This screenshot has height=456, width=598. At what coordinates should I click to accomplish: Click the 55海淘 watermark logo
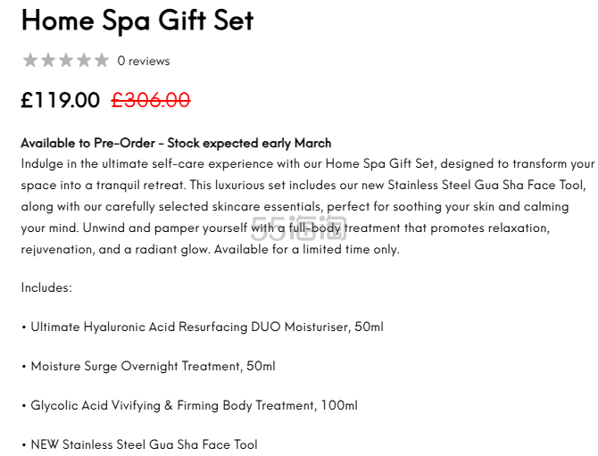coord(299,228)
